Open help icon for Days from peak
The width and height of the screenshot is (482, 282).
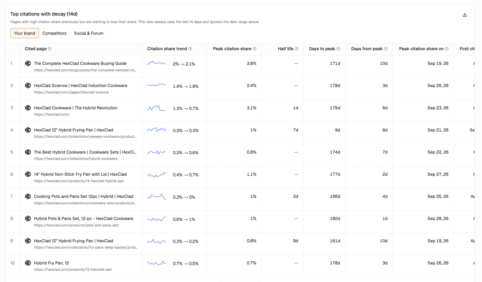coord(386,49)
